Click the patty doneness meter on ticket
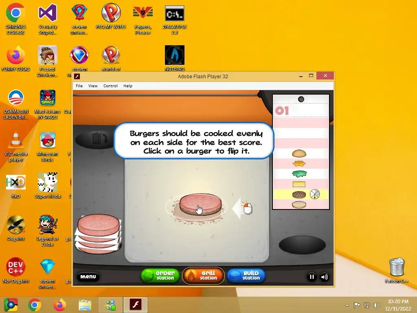This screenshot has width=417, height=313. 315,194
